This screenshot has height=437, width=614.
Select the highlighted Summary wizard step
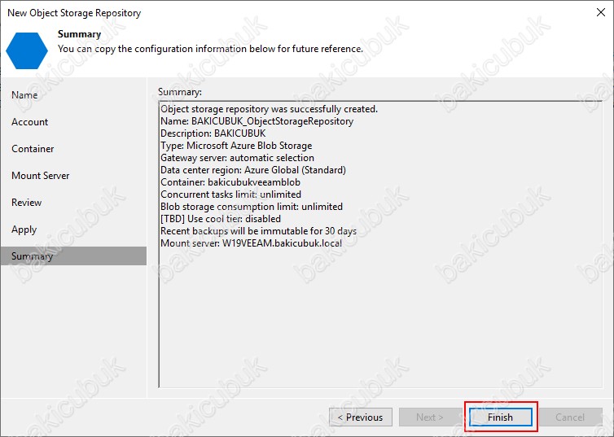[x=73, y=256]
